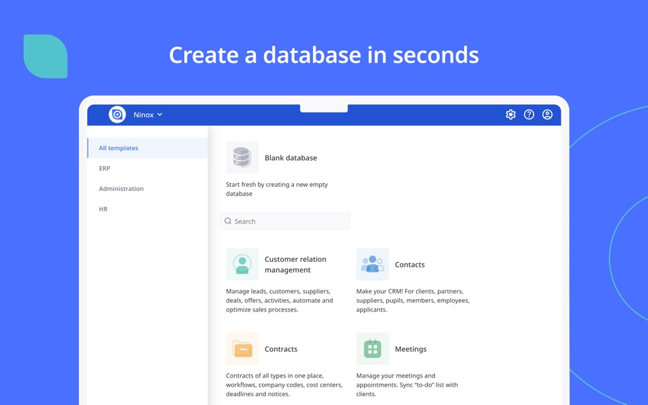Click the Customer relation management icon
Screen dimensions: 648x405
click(x=242, y=264)
